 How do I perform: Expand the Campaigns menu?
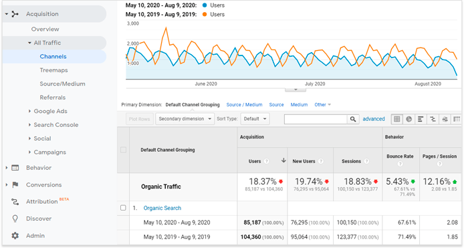coord(29,152)
